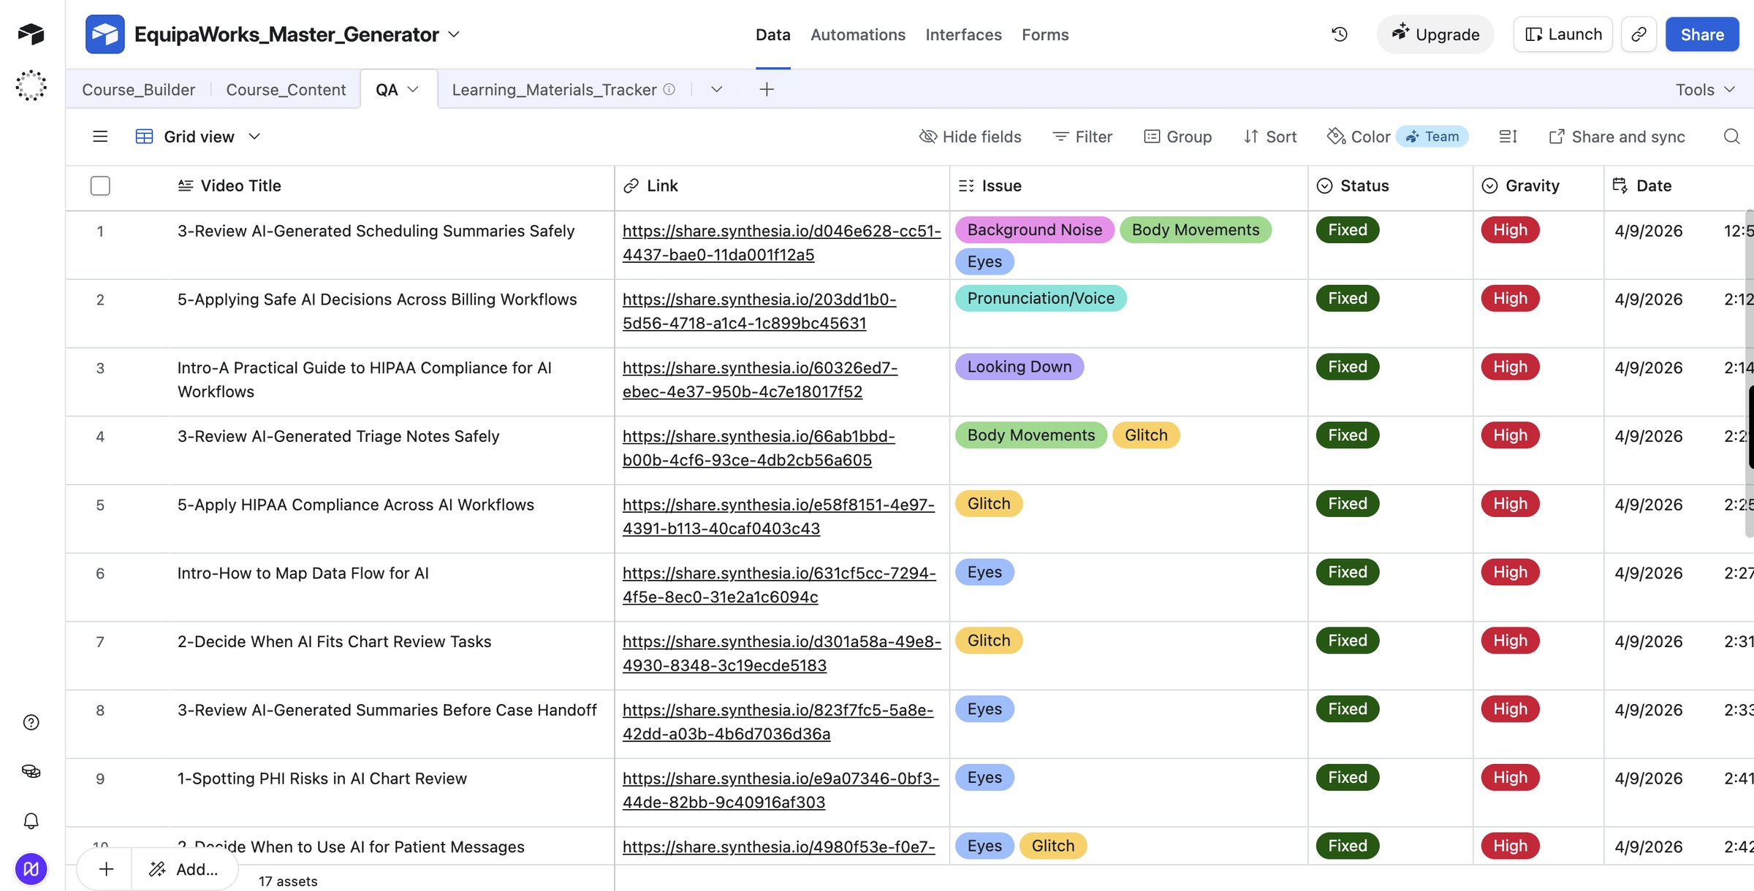The width and height of the screenshot is (1754, 891).
Task: Open base history icon
Action: pyautogui.click(x=1339, y=34)
